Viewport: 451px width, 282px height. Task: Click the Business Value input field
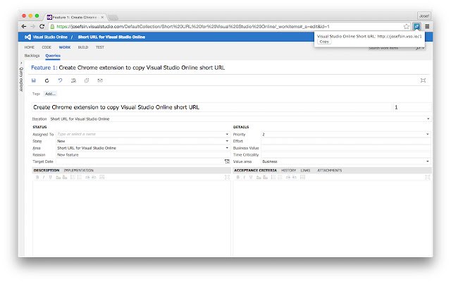coord(346,148)
